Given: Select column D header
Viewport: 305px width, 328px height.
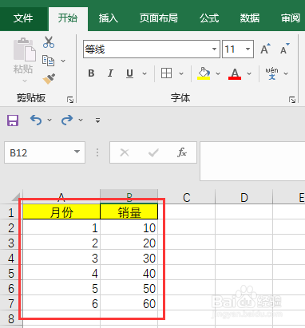Looking at the screenshot, I should (x=244, y=197).
